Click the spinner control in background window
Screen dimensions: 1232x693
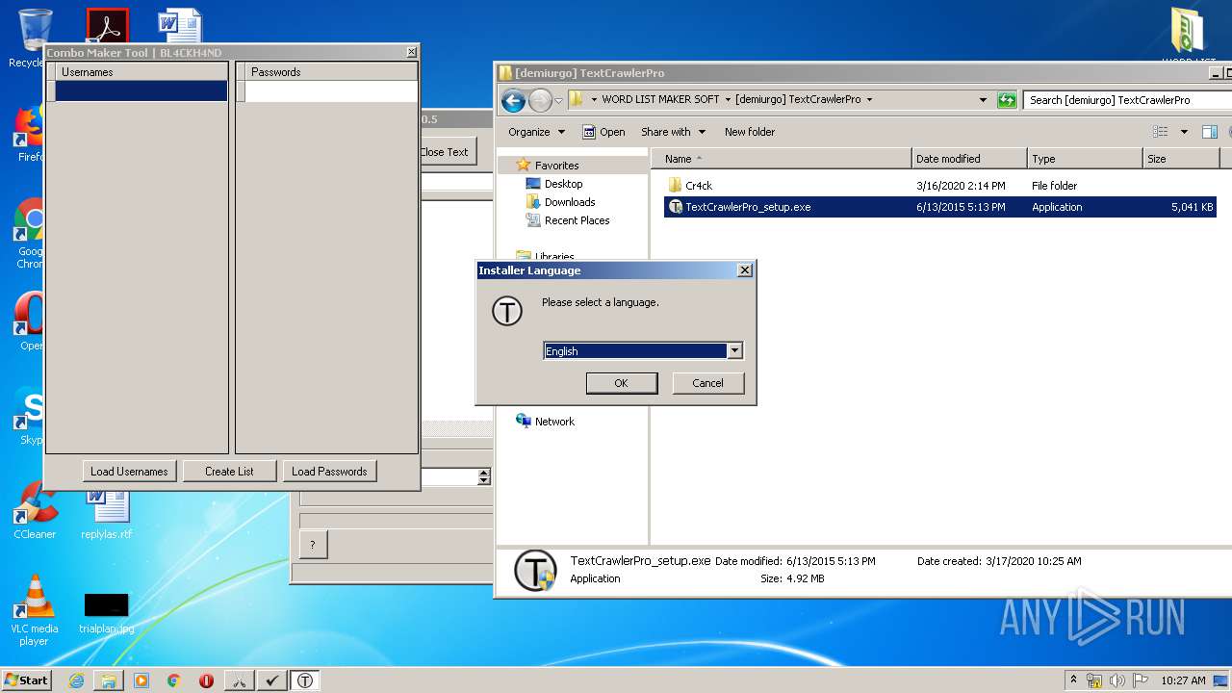tap(484, 476)
